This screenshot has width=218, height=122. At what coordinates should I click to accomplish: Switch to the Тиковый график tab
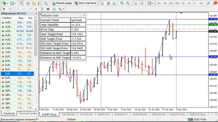[x=28, y=113]
